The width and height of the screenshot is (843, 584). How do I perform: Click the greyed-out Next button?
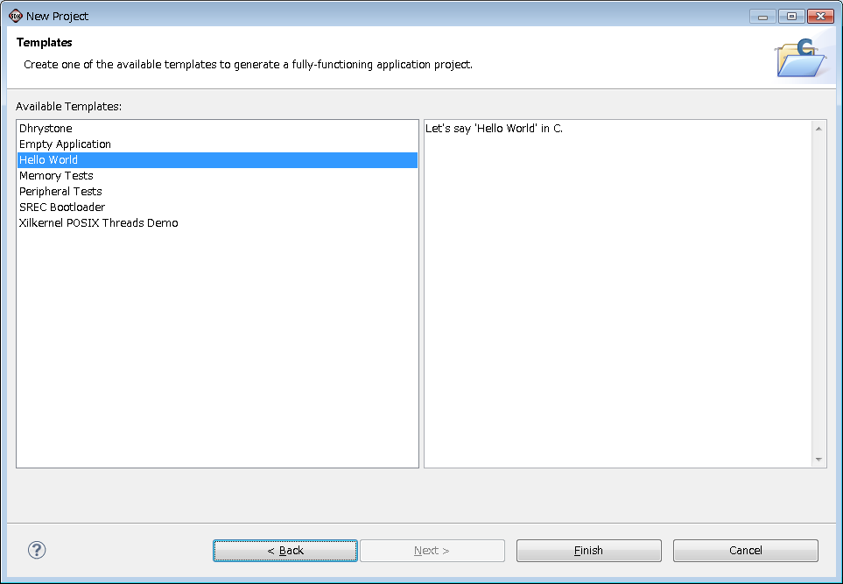pos(432,551)
